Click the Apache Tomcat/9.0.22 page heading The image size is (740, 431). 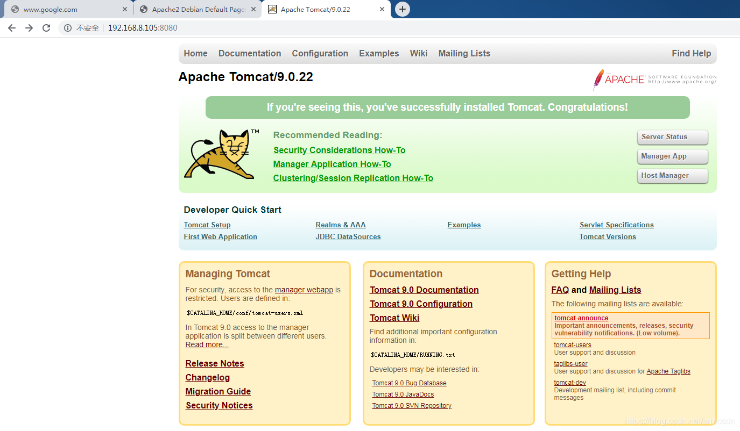pyautogui.click(x=245, y=77)
